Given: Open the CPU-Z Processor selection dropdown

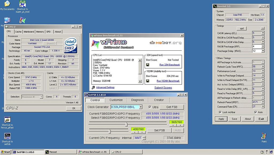Looking at the screenshot, I should (x=41, y=97).
